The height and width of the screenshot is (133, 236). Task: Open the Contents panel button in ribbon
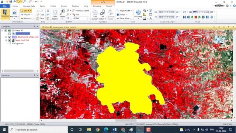[x=5, y=14]
